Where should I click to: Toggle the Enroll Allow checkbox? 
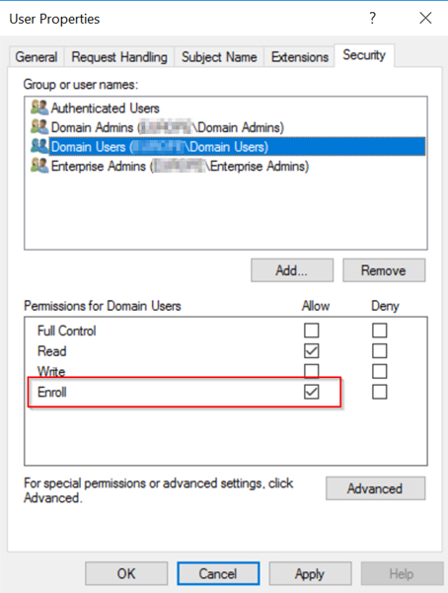312,392
